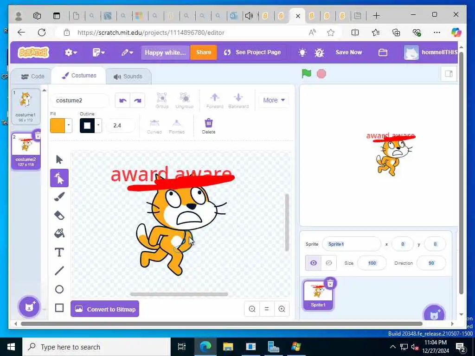Screen dimensions: 475x356
Task: Zoom out the costume canvas
Action: [252, 309]
